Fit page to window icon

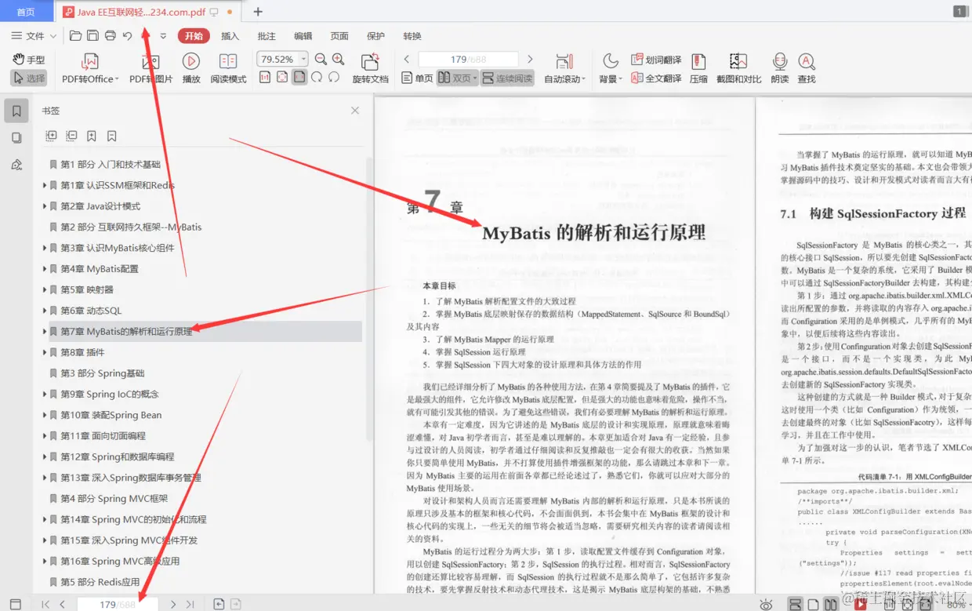click(x=282, y=78)
